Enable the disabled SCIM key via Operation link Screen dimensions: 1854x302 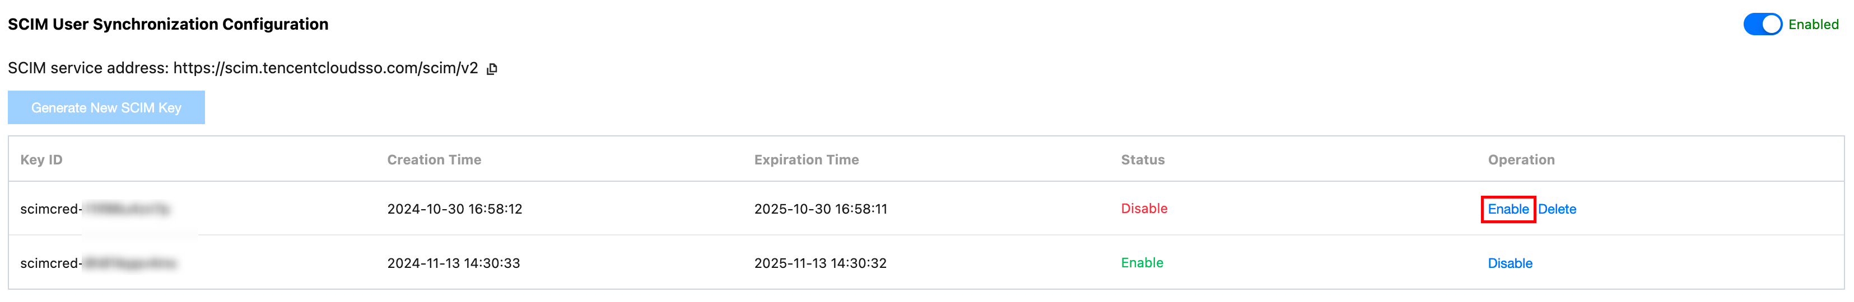[1508, 209]
